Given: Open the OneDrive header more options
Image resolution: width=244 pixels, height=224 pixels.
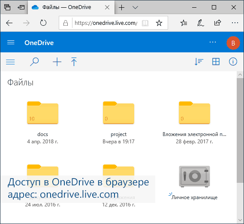Looking at the screenshot, I should click(213, 42).
